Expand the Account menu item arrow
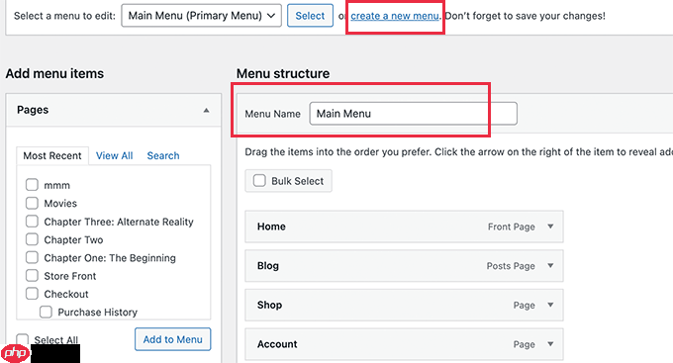 point(550,344)
